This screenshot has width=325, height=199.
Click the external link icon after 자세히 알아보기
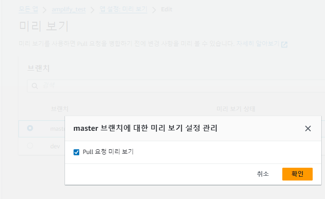pyautogui.click(x=284, y=45)
